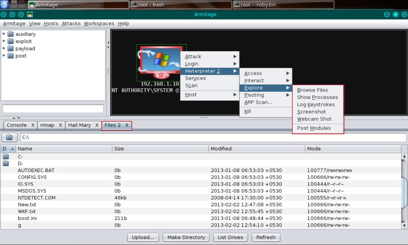Open the Pivoting submenu
This screenshot has height=245, width=408.
pyautogui.click(x=266, y=95)
